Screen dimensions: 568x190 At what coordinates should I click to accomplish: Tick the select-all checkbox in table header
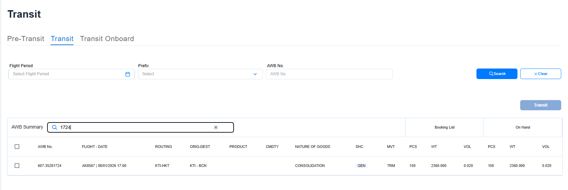pyautogui.click(x=17, y=147)
